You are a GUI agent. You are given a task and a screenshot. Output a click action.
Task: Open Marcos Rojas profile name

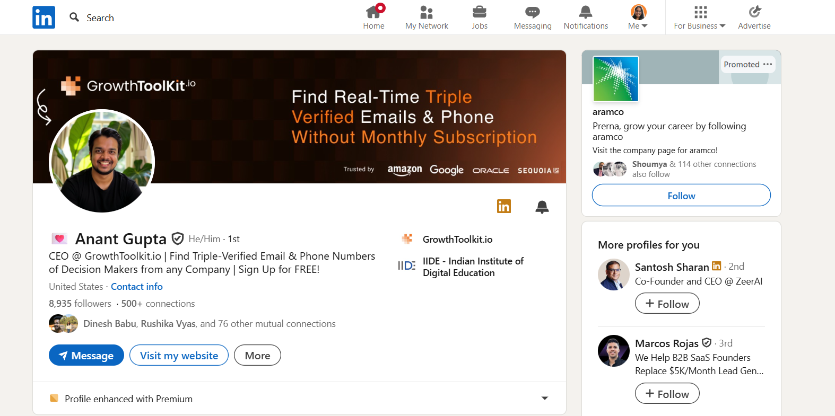click(666, 343)
